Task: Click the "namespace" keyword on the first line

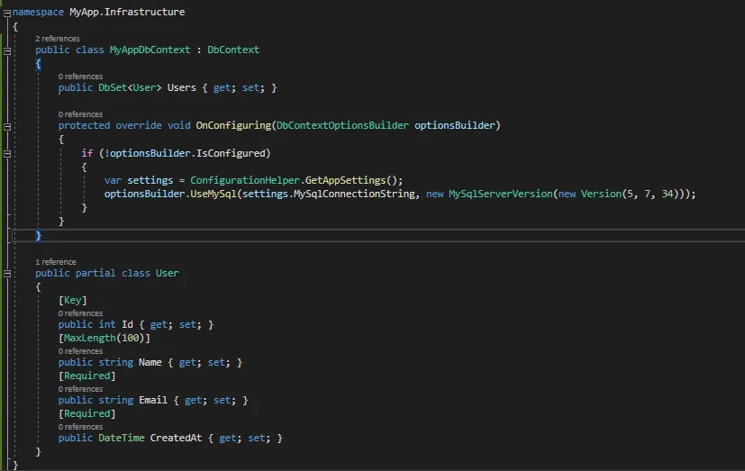Action: (38, 12)
